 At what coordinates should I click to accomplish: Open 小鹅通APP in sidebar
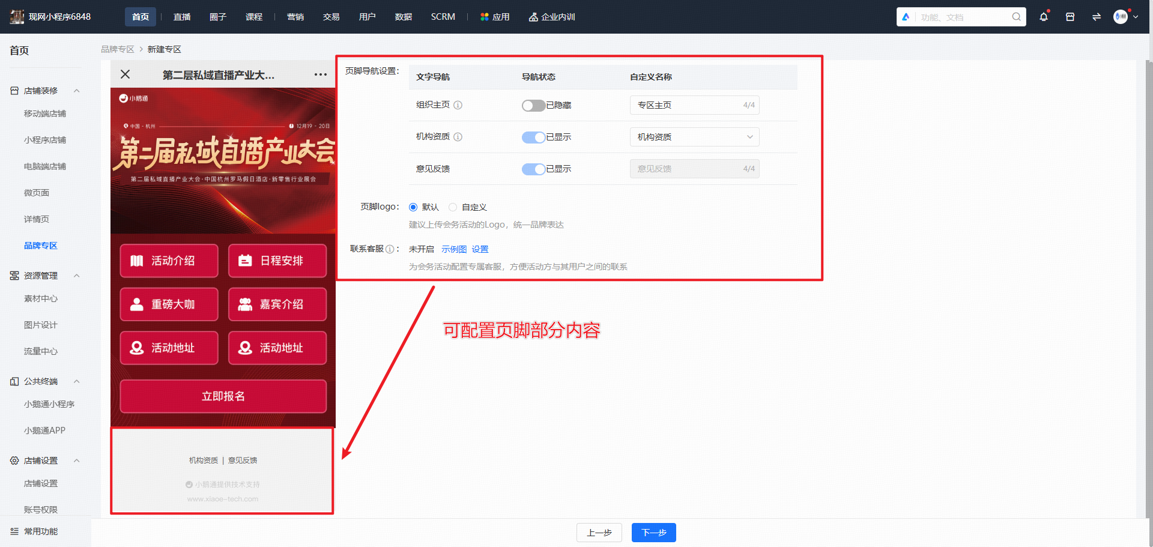pyautogui.click(x=45, y=431)
